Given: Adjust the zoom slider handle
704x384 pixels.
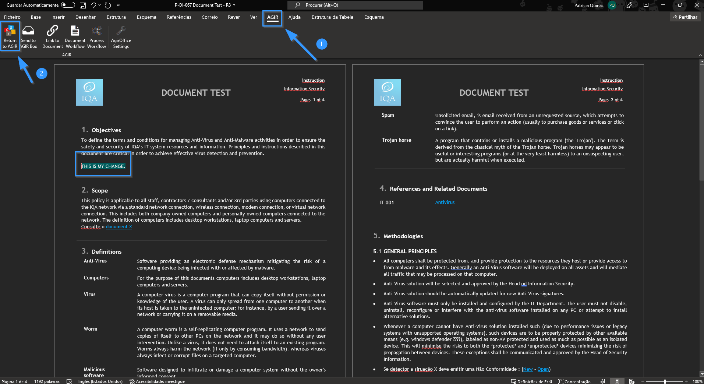Looking at the screenshot, I should point(665,381).
